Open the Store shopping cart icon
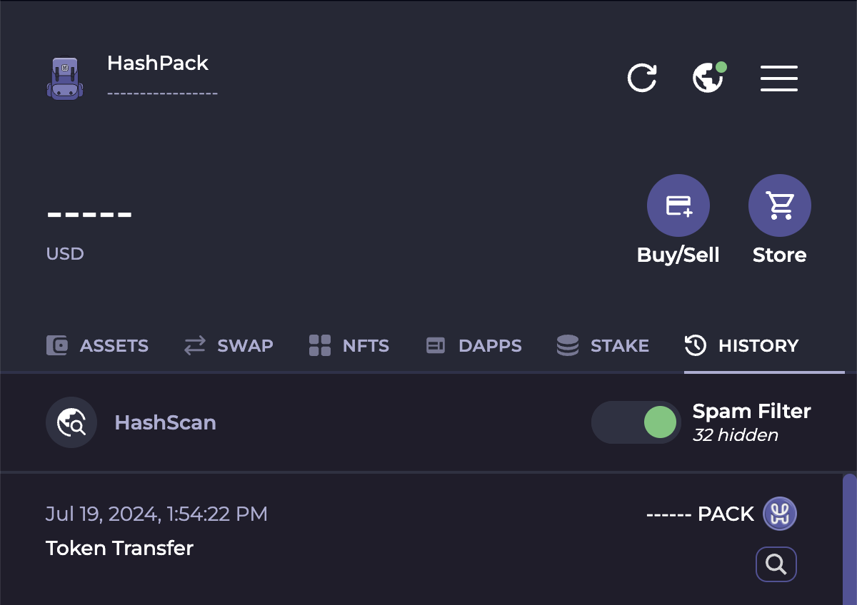Screen dimensions: 857x605 tap(779, 205)
